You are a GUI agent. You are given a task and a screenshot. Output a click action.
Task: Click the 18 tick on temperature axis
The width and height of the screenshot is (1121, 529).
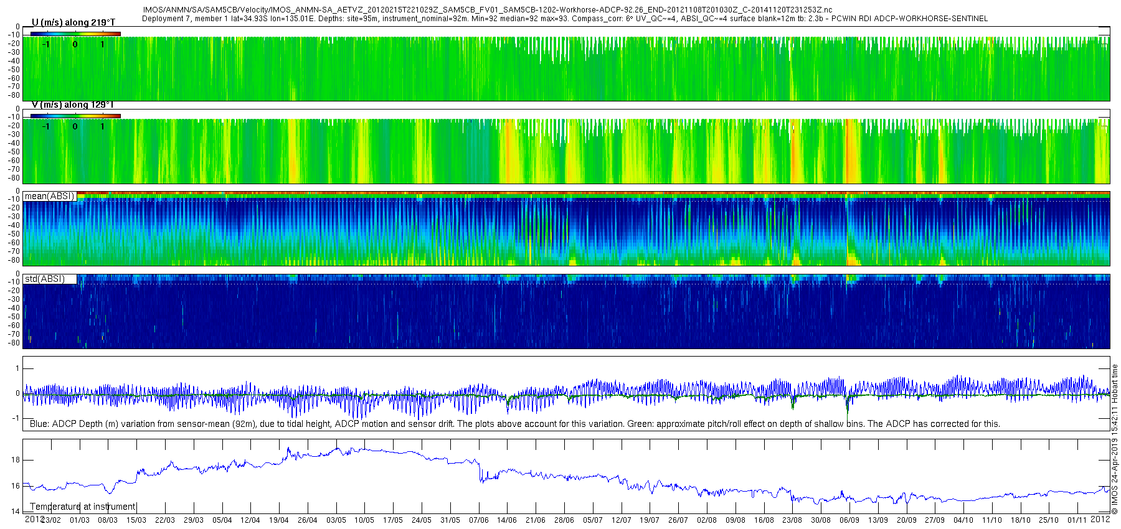pos(16,460)
